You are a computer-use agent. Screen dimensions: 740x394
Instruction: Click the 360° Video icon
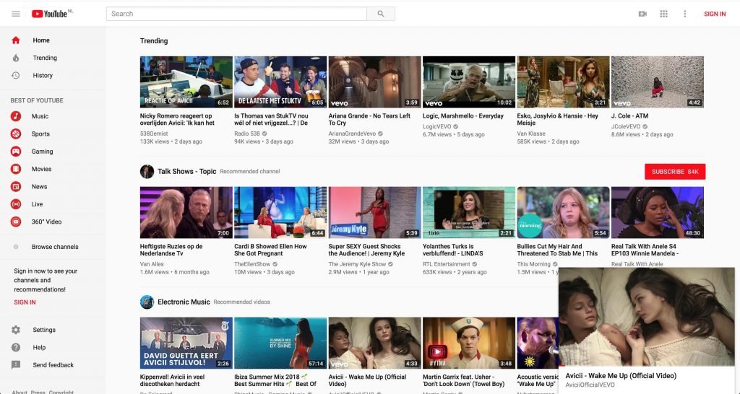click(x=16, y=222)
